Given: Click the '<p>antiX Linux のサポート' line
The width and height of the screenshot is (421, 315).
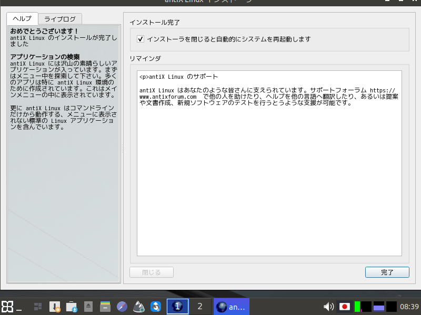Looking at the screenshot, I should coord(179,77).
